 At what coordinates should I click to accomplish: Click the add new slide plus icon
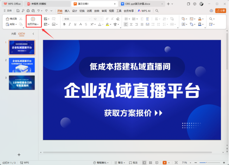tap(19, 154)
